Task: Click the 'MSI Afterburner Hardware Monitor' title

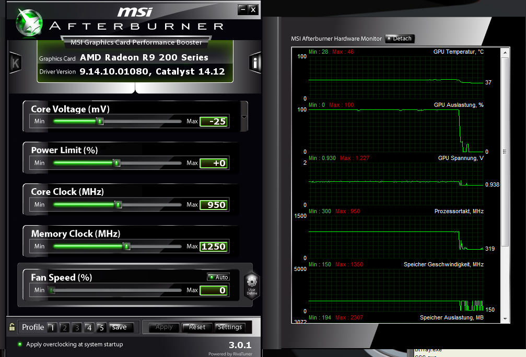Action: tap(336, 39)
